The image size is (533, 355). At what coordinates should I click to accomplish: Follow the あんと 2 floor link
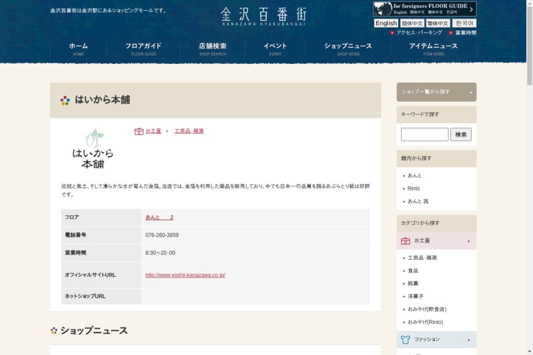[x=159, y=218]
